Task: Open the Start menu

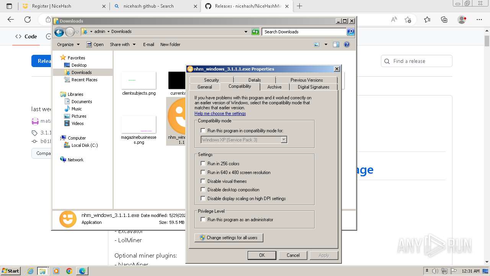Action: pyautogui.click(x=10, y=271)
